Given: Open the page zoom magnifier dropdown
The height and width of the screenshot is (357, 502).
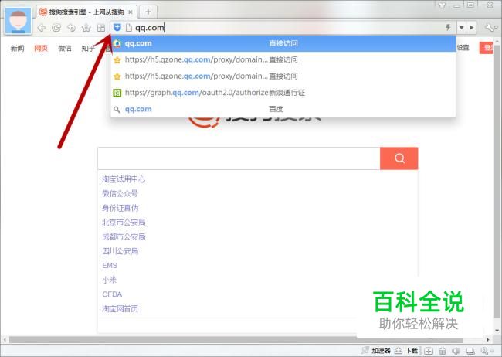Looking at the screenshot, I should tap(487, 351).
